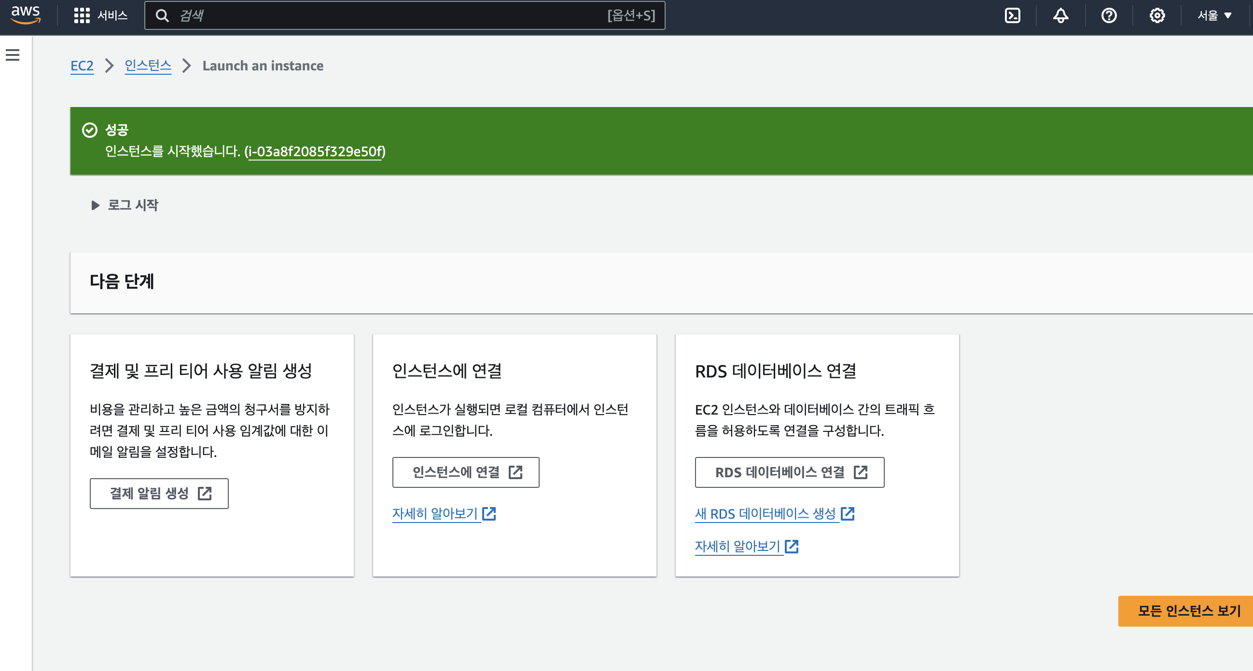Click the RDS 데이터베이스 연결 button
Image resolution: width=1253 pixels, height=671 pixels.
tap(789, 472)
